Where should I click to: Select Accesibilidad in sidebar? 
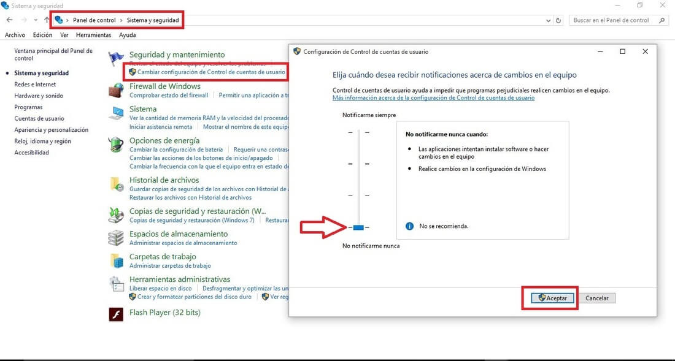tap(31, 153)
